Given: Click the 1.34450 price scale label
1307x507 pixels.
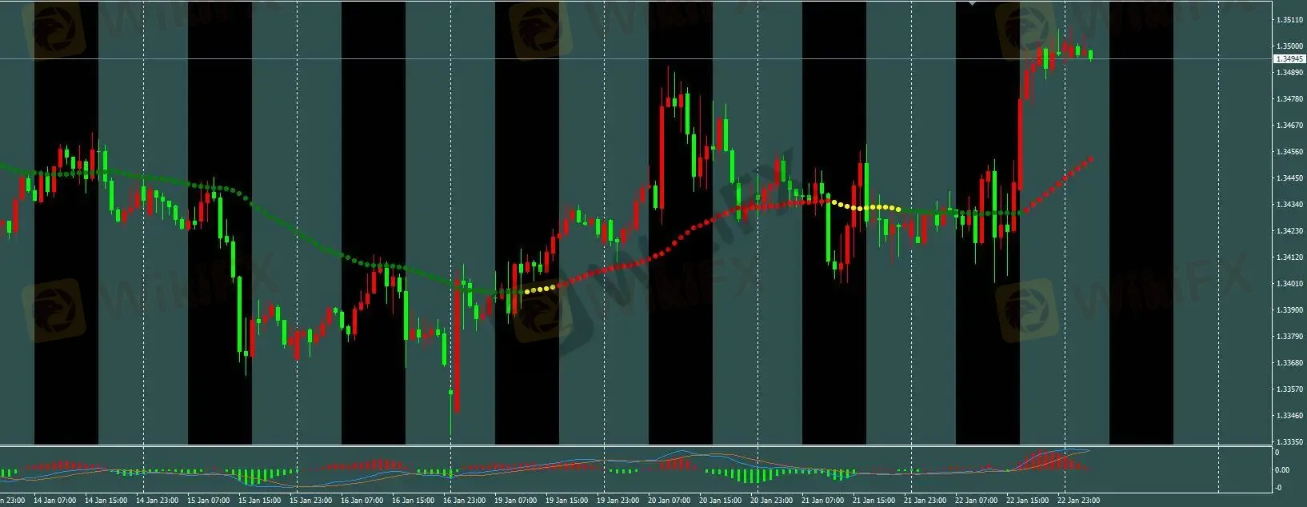Looking at the screenshot, I should (x=1289, y=178).
